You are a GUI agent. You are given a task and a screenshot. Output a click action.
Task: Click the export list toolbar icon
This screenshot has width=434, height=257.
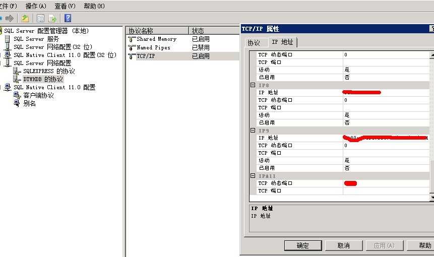(52, 19)
